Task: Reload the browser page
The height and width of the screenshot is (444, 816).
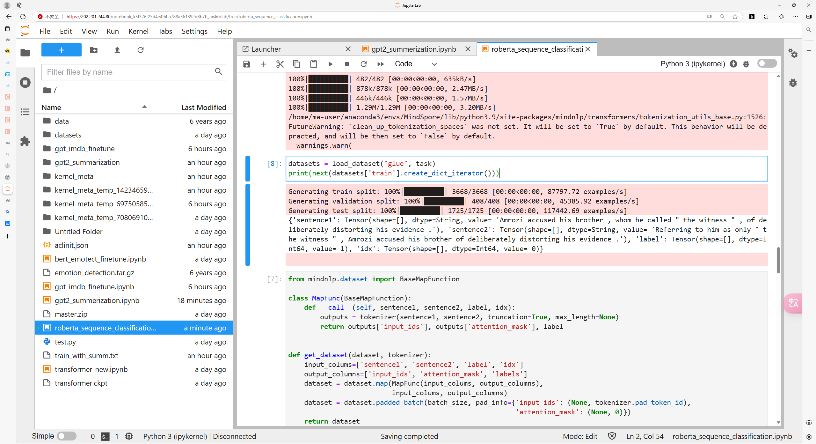Action: click(23, 17)
